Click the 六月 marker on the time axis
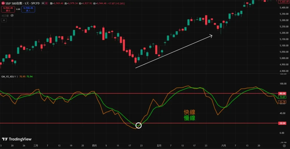This screenshot has width=290, height=149. (223, 146)
